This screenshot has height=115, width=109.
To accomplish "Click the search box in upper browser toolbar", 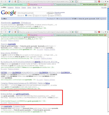I will point(86,1).
